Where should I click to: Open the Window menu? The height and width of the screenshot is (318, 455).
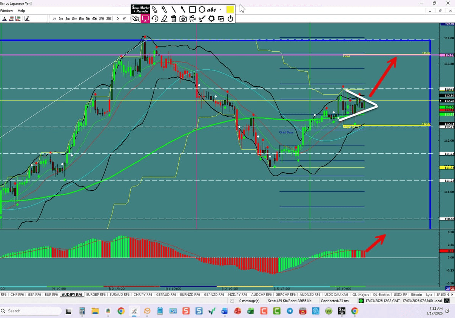point(6,11)
